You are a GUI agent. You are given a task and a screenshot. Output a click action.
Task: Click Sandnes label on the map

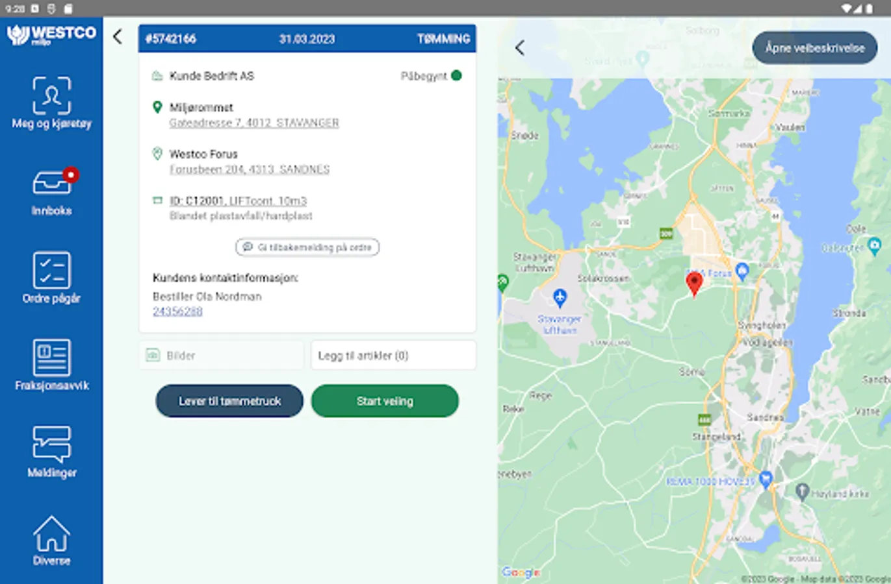pyautogui.click(x=765, y=417)
